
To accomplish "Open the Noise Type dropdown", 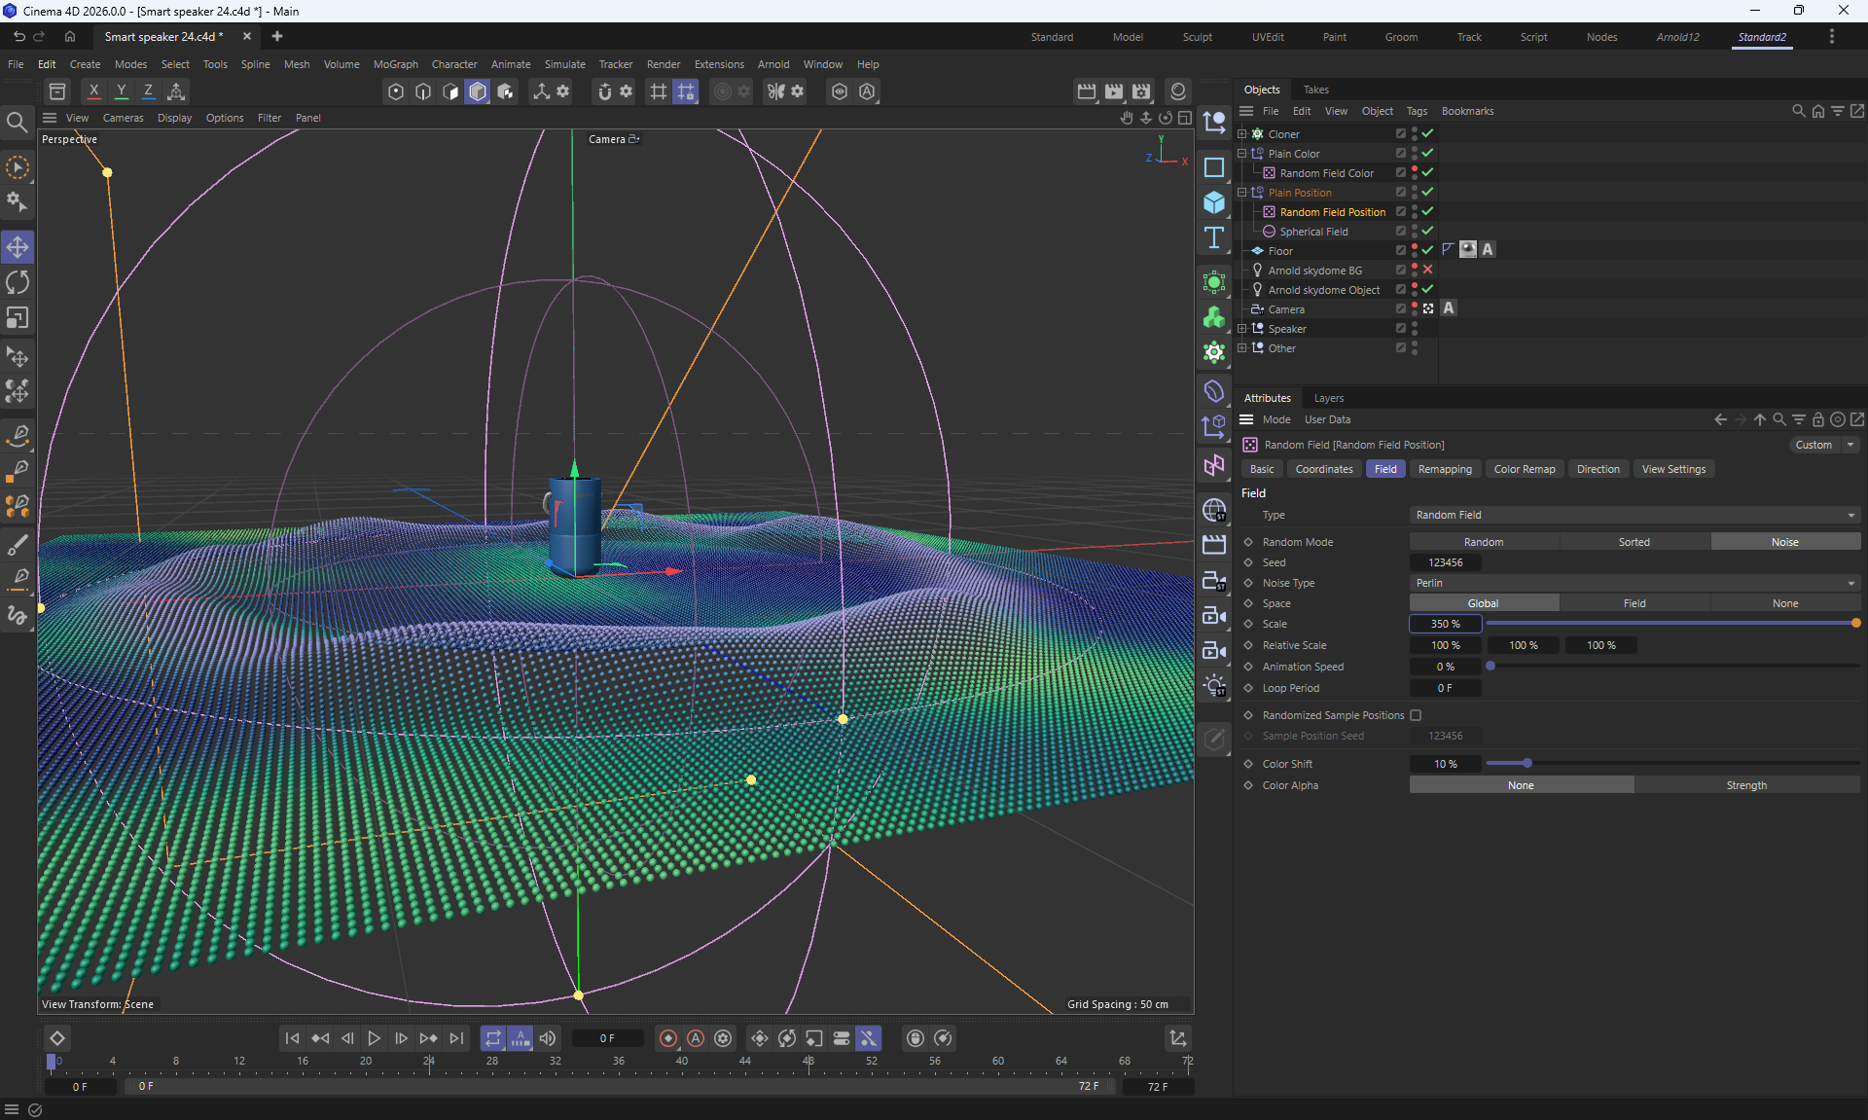I will point(1634,583).
